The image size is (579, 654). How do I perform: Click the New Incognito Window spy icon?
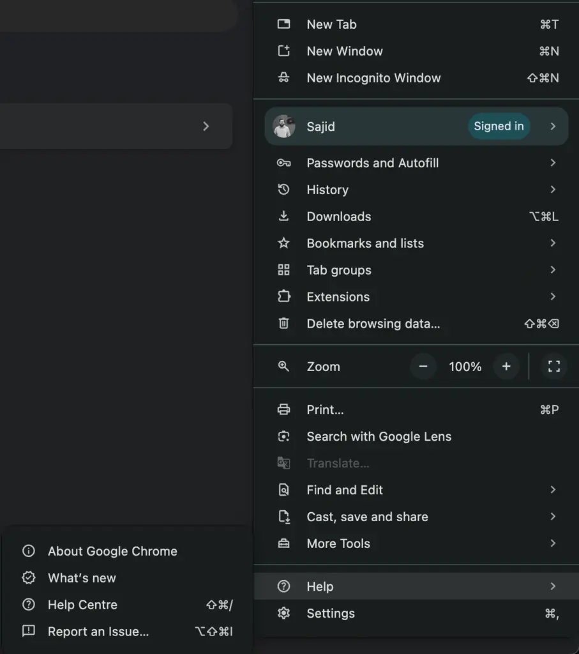[x=284, y=78]
